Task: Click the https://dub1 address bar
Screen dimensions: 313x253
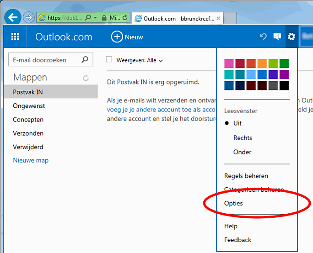Action: click(x=83, y=17)
